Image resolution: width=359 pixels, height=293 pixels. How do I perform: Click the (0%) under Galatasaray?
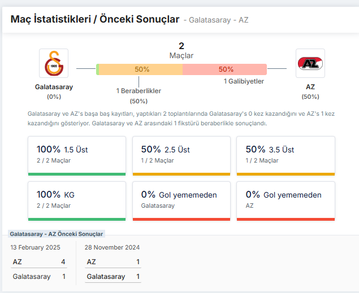coord(54,97)
